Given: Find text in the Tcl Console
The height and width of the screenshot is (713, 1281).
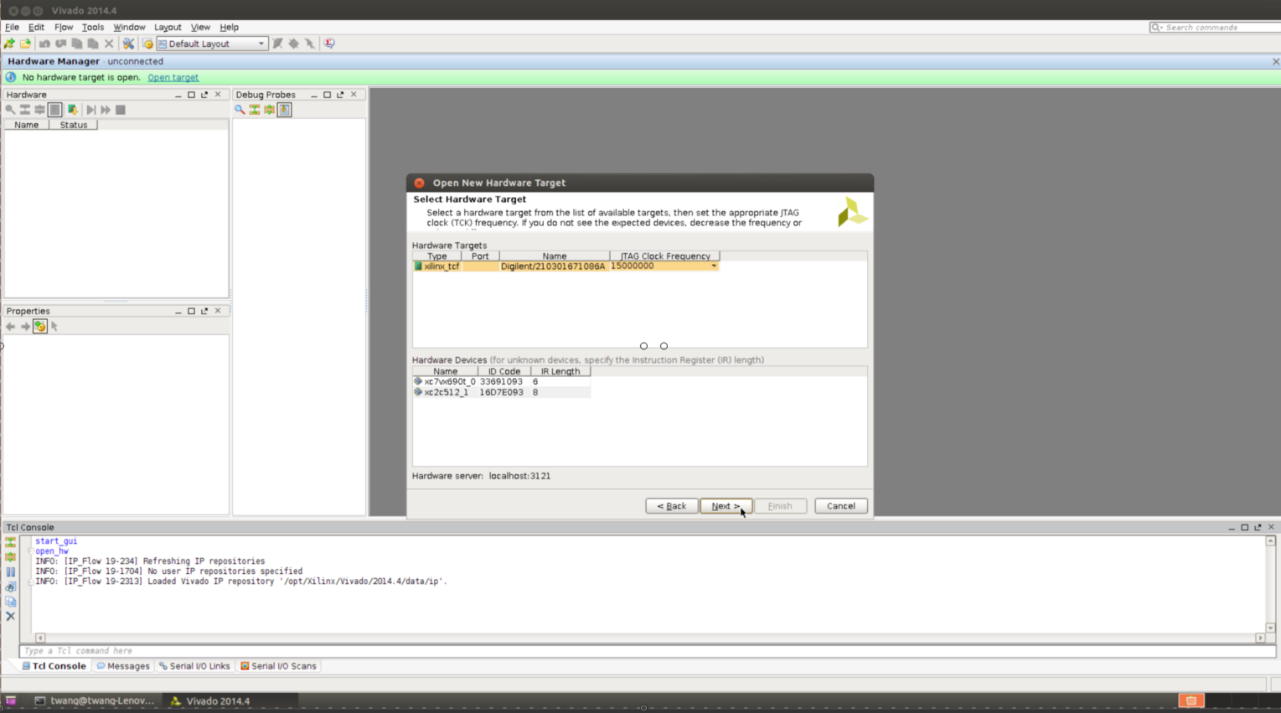Looking at the screenshot, I should tap(10, 586).
